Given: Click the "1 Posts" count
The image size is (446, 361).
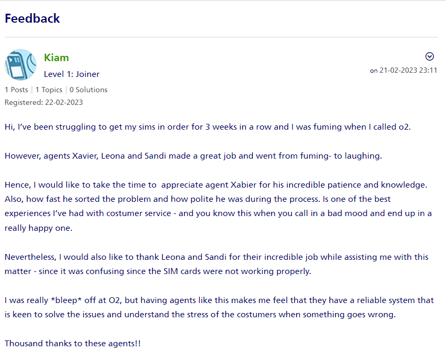Looking at the screenshot, I should pos(16,90).
